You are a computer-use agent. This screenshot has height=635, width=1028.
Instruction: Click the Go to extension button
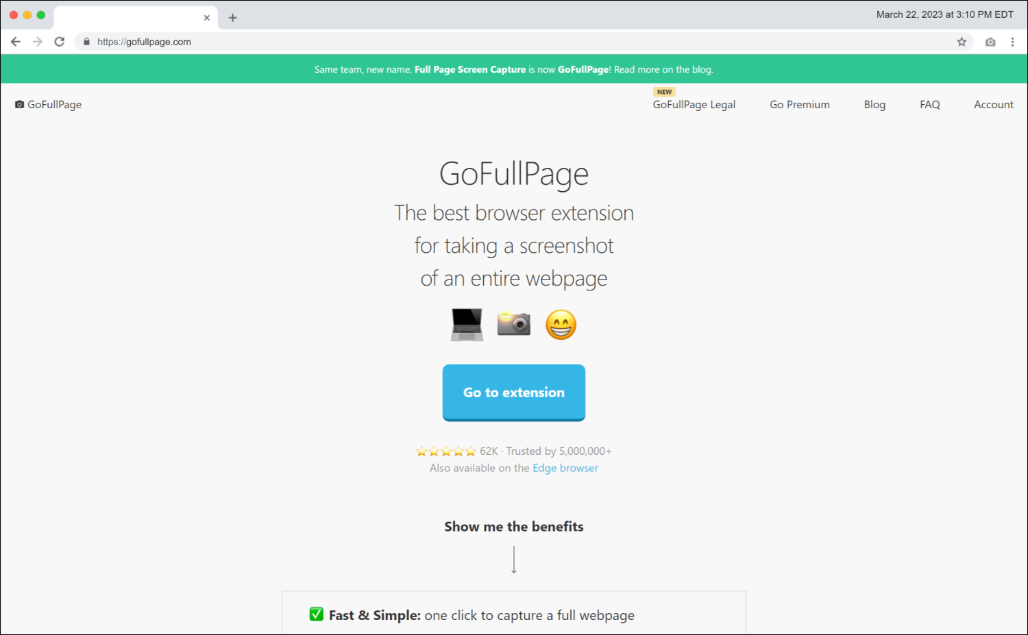coord(513,393)
